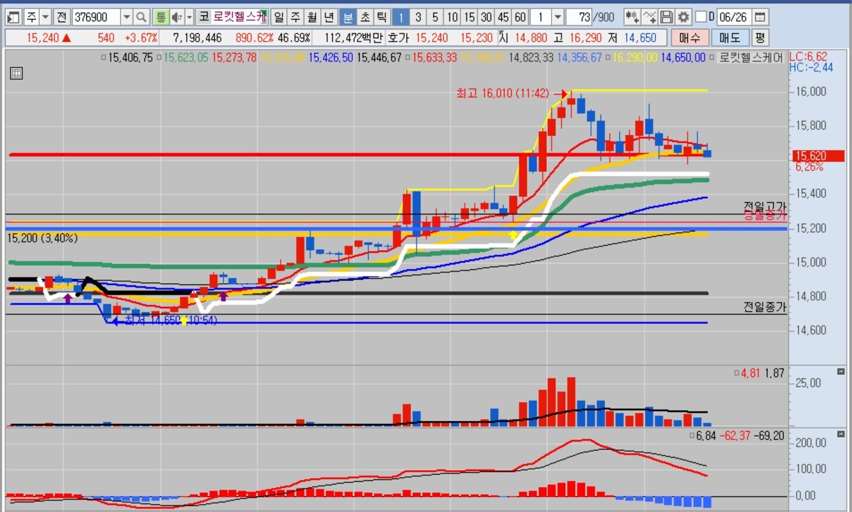
Task: Click the small square before volume value 4.81
Action: click(736, 373)
